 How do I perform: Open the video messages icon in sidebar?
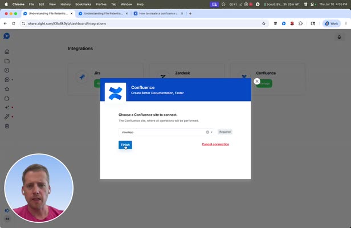(7, 79)
